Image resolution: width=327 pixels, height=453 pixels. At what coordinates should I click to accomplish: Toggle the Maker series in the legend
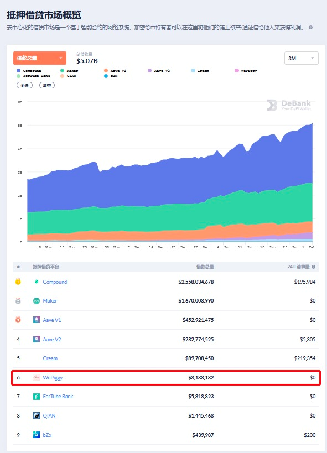tap(69, 71)
